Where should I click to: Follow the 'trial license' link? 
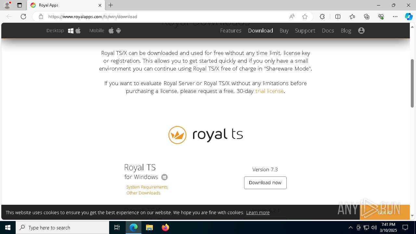[269, 91]
